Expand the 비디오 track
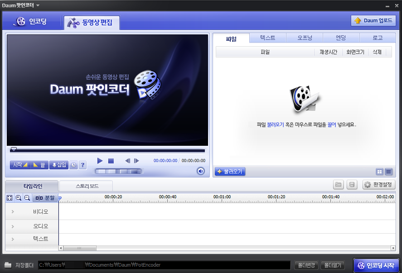Image resolution: width=402 pixels, height=273 pixels. [x=13, y=211]
